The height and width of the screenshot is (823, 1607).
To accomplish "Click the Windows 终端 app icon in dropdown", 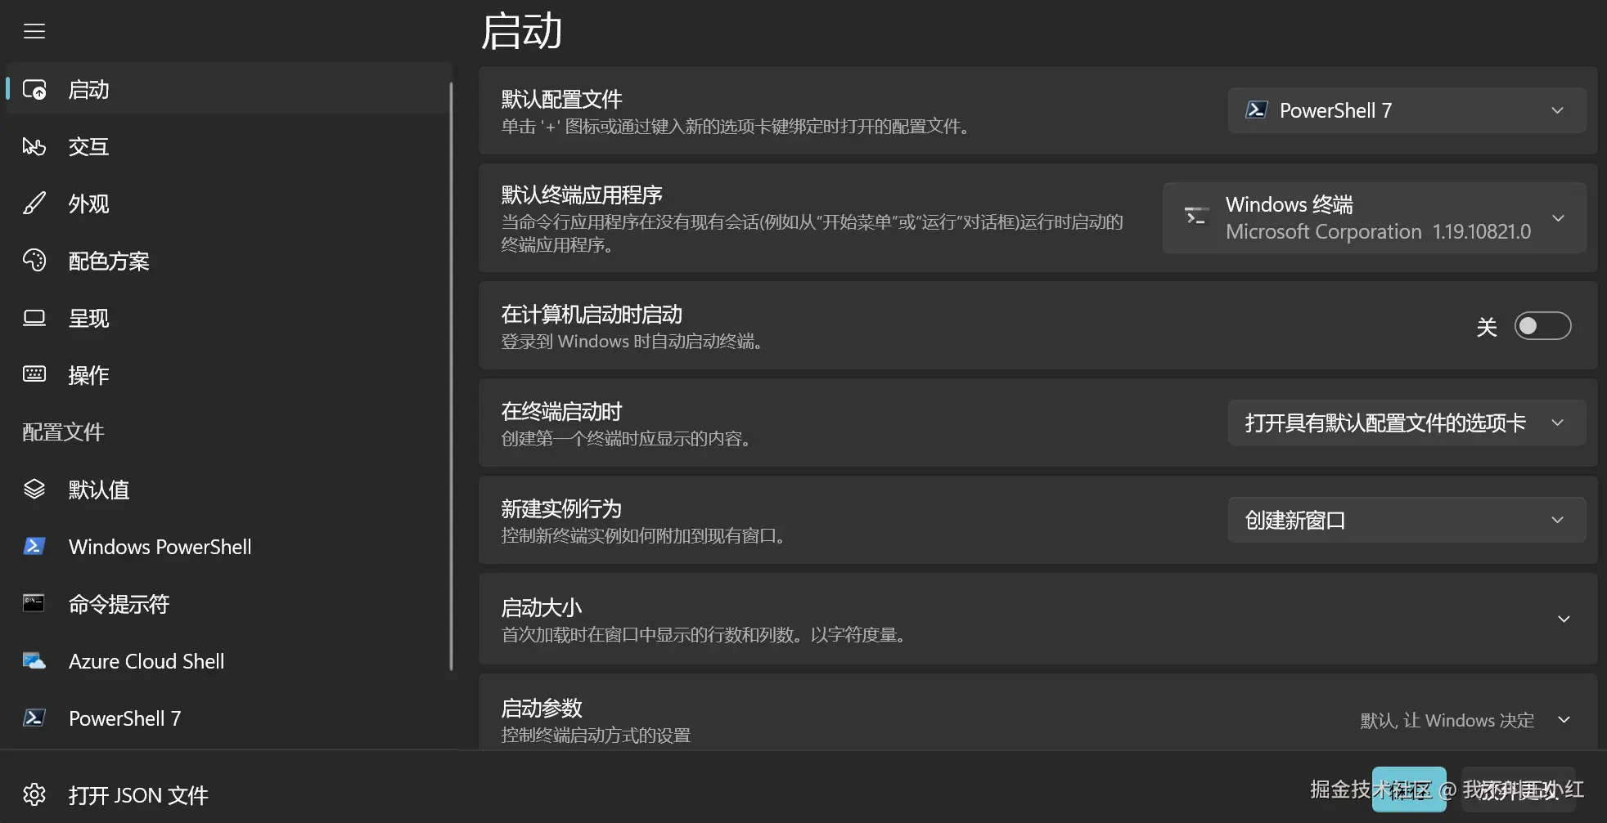I will [x=1195, y=217].
